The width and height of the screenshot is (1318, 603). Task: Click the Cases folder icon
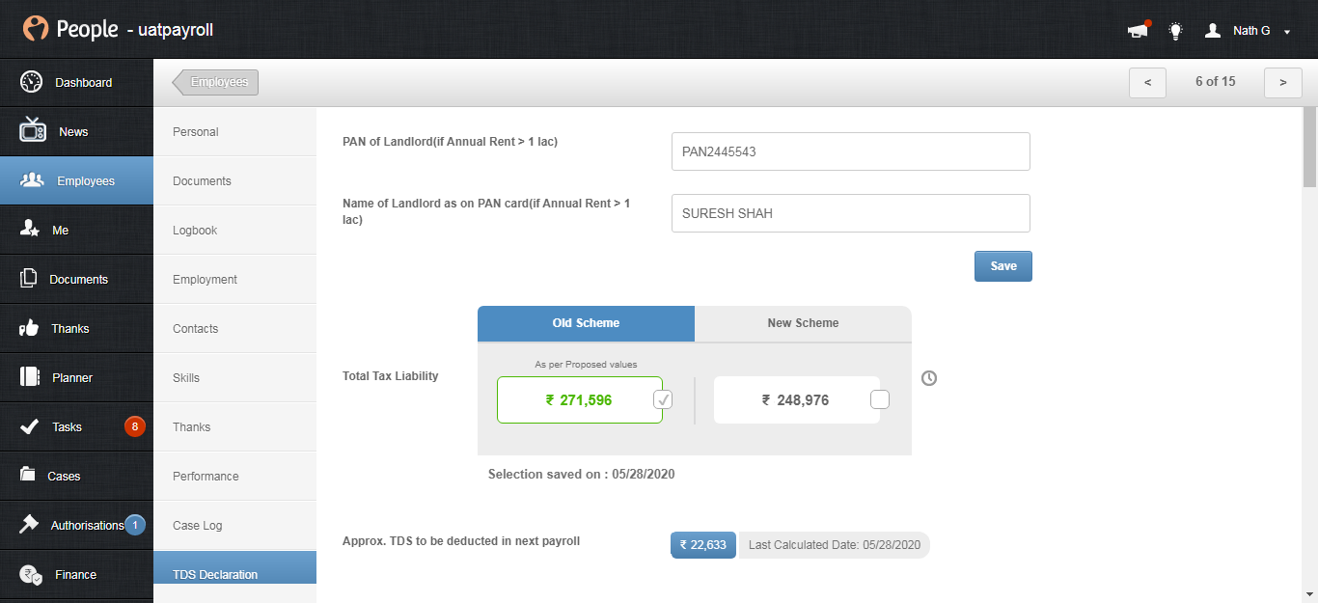(x=29, y=475)
